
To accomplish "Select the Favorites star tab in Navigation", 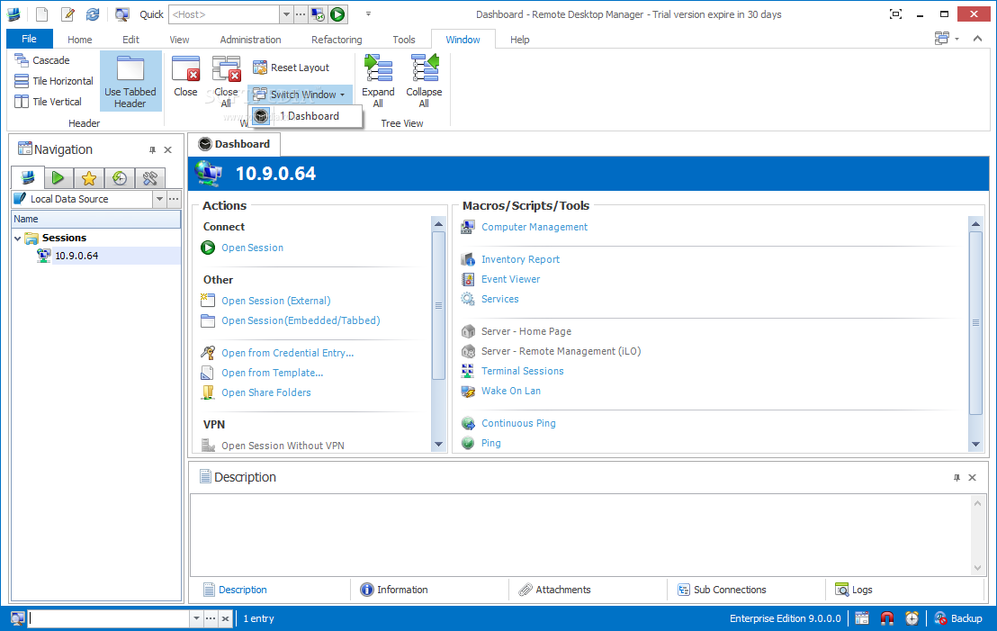I will [x=89, y=178].
